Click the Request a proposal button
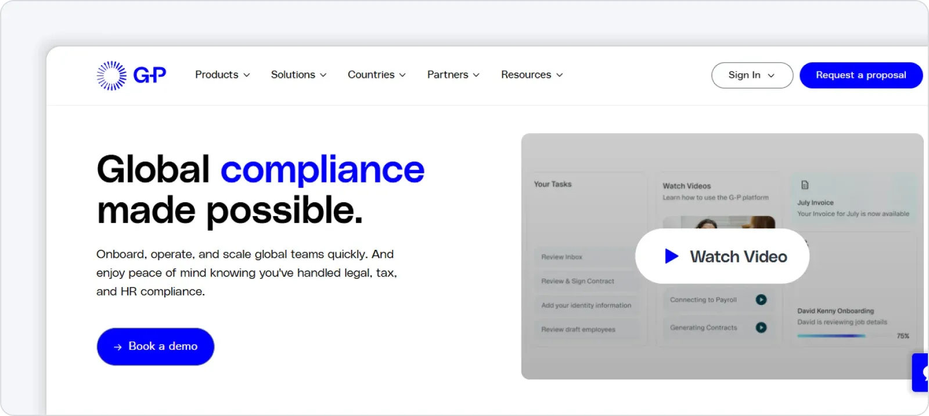929x416 pixels. [x=860, y=76]
